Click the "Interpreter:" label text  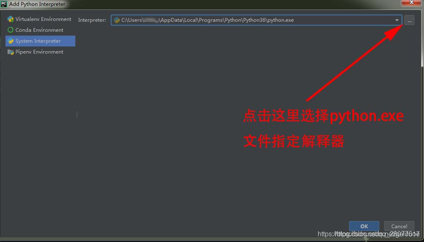(x=92, y=20)
